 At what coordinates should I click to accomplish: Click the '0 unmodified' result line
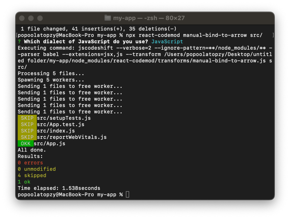37,169
